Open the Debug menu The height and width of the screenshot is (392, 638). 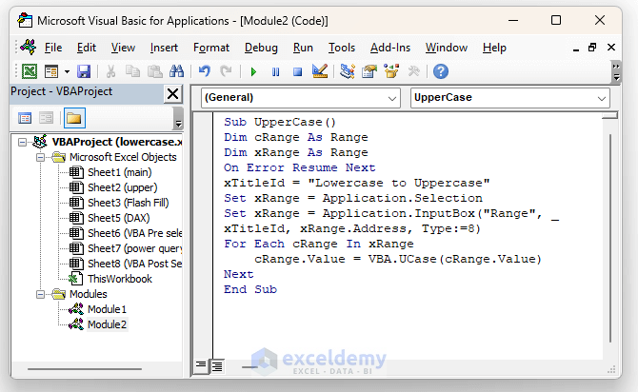click(x=261, y=48)
